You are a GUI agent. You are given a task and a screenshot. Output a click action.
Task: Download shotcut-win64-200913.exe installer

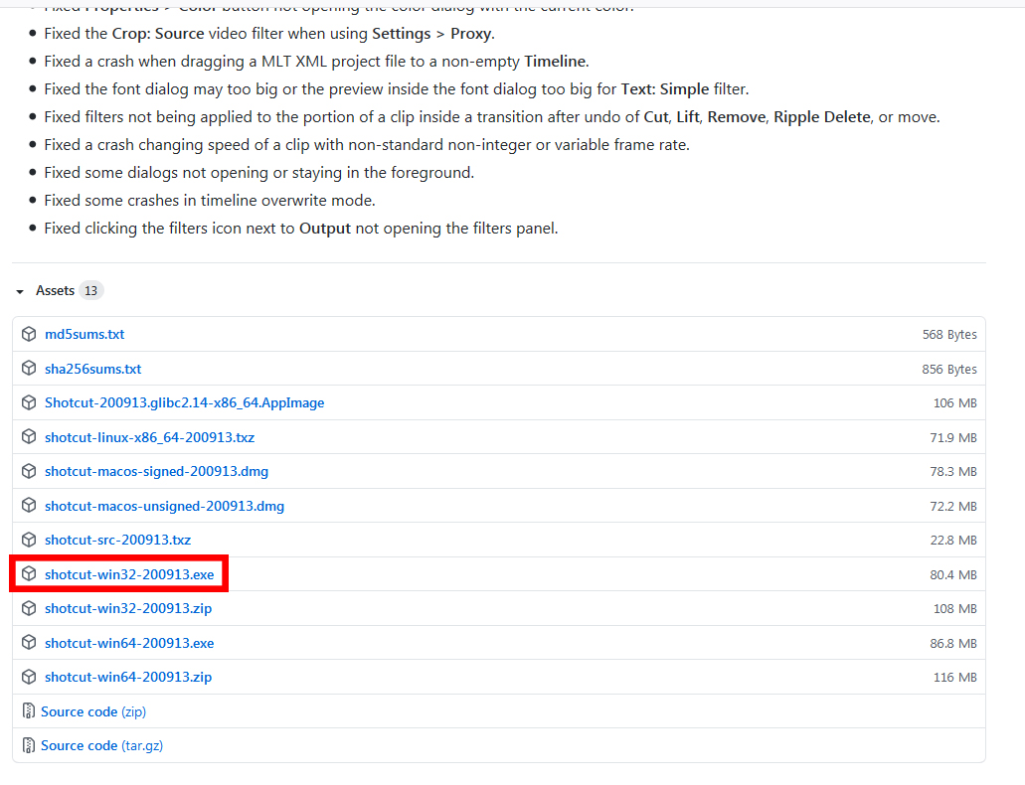point(129,643)
